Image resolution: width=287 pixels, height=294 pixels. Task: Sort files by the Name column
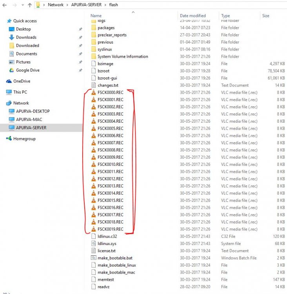point(96,16)
